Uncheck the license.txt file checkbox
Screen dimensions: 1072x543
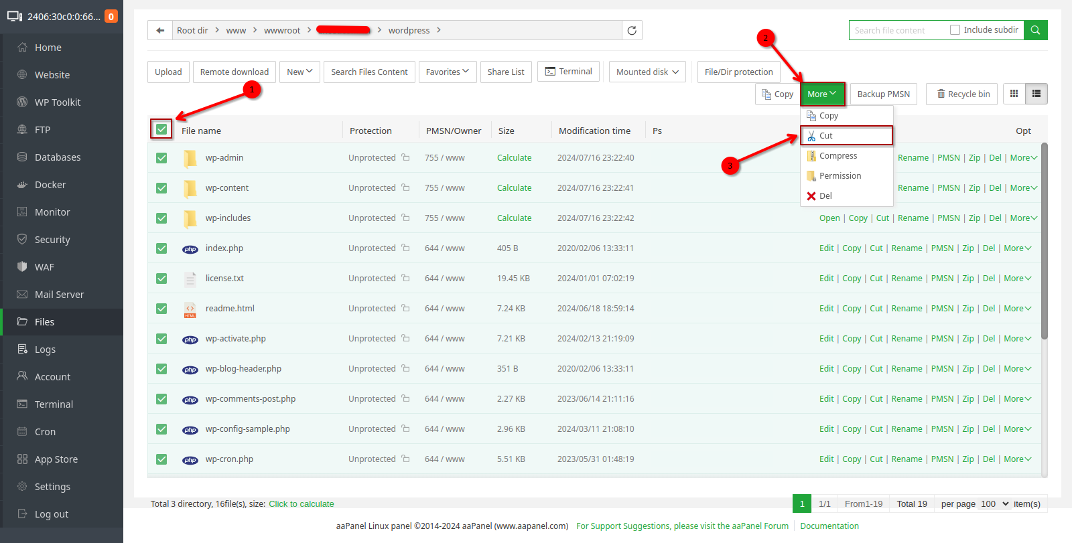point(161,279)
